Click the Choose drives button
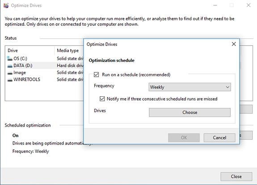Image resolution: width=257 pixels, height=185 pixels. tap(190, 112)
